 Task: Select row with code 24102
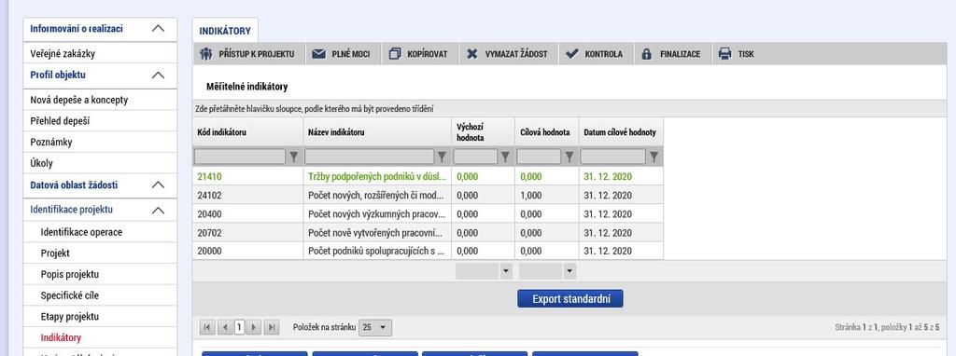[x=428, y=196]
